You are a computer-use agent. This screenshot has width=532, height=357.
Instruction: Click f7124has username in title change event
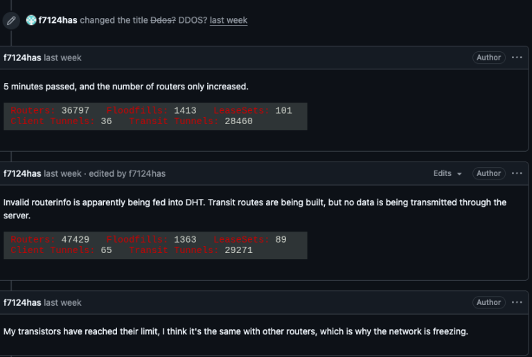click(57, 20)
